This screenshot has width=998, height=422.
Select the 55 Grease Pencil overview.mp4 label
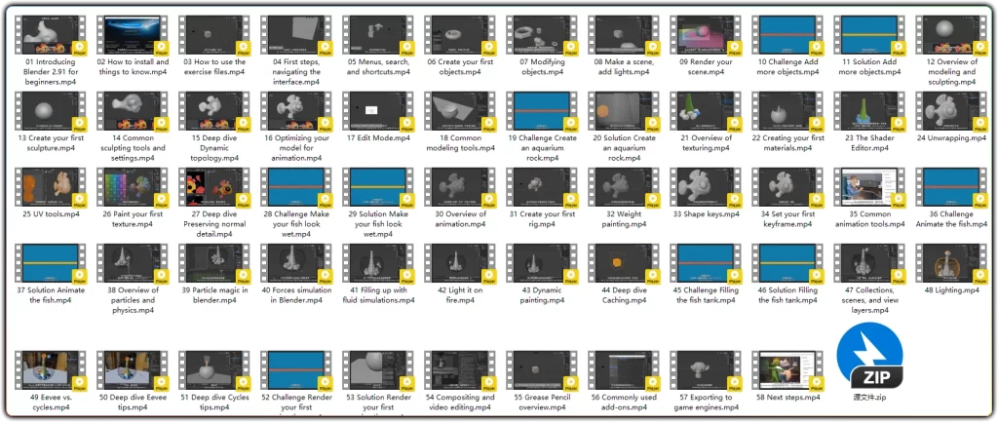point(542,403)
